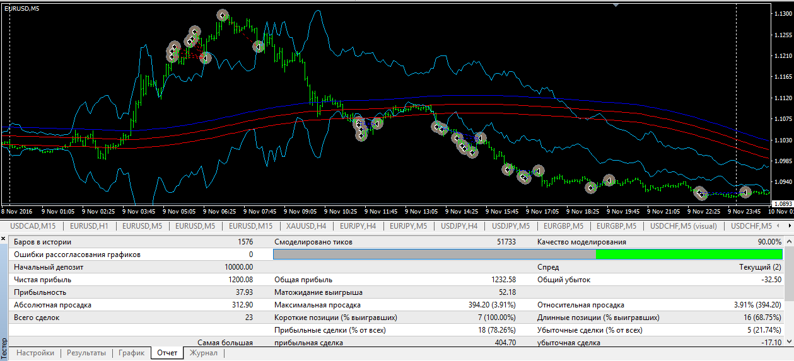Click the Максимальная просадка label

317,305
